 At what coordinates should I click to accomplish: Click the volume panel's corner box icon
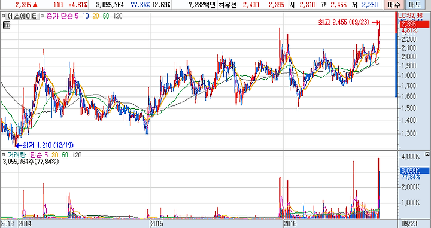427,154
